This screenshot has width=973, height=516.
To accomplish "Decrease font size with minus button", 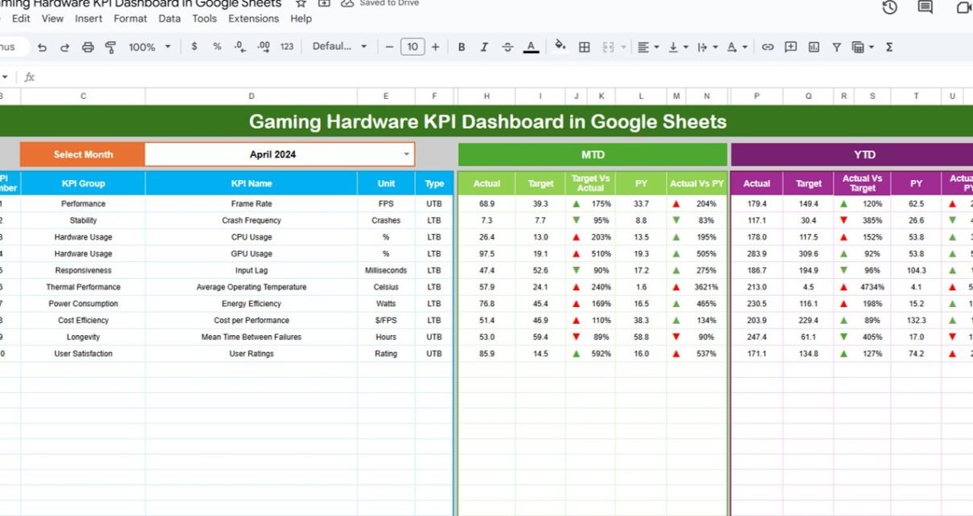I will pos(389,47).
